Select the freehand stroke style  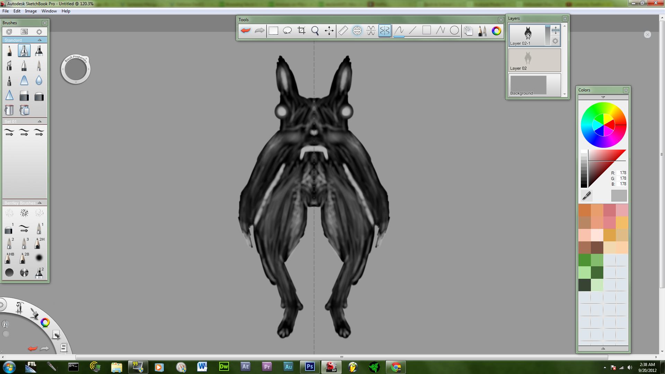coord(399,31)
